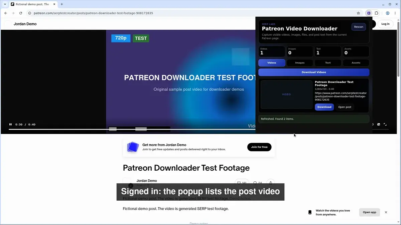This screenshot has width=401, height=225.
Task: Click the 'Get more from Jordan Demo' heading
Action: 164,145
